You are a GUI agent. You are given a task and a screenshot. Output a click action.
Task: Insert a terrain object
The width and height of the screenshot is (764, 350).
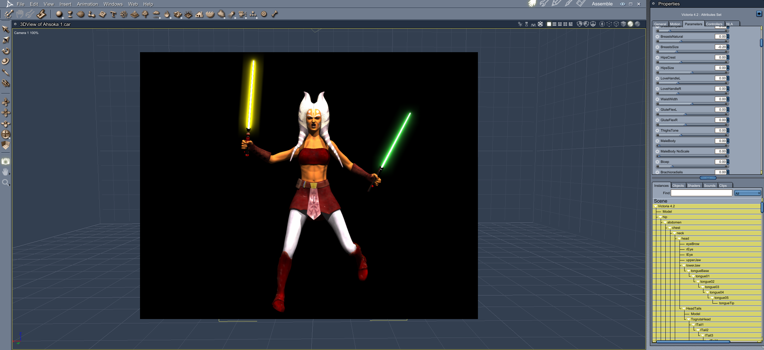click(135, 14)
